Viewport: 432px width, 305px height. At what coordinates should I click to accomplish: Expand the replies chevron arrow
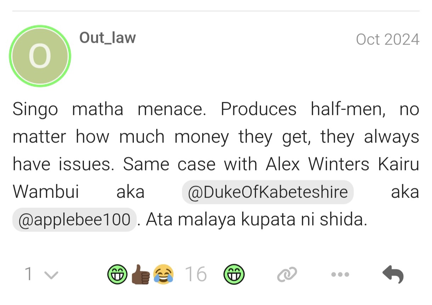coord(51,274)
